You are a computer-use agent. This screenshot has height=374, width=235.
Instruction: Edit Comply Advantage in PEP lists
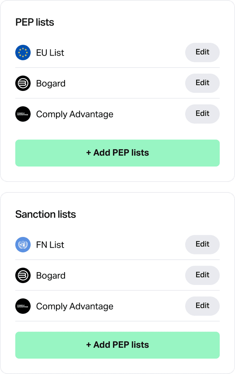[x=203, y=114]
